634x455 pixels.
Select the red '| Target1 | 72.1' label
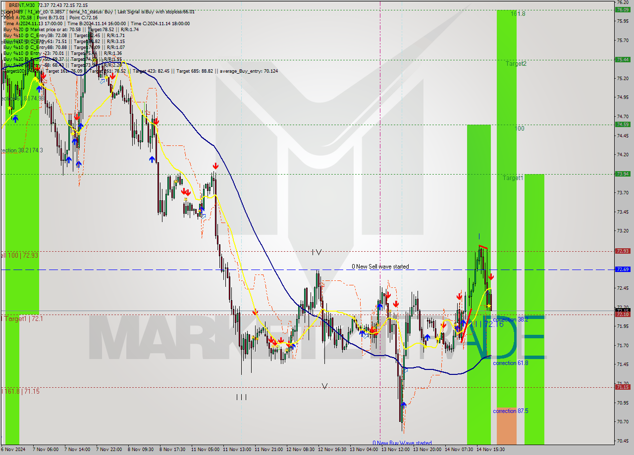click(x=23, y=319)
